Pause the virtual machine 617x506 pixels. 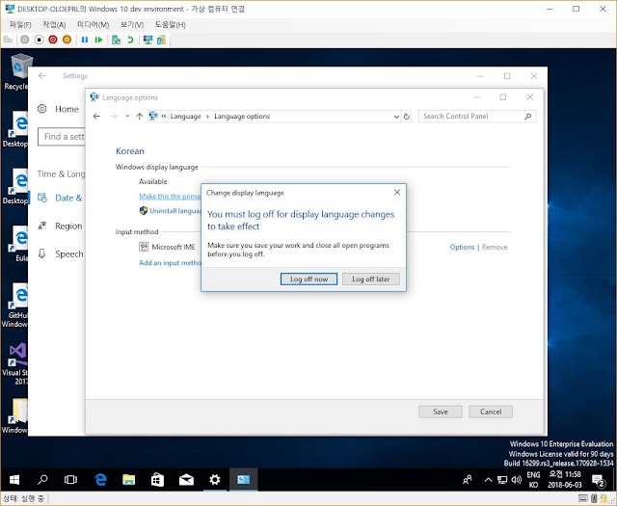click(x=85, y=40)
